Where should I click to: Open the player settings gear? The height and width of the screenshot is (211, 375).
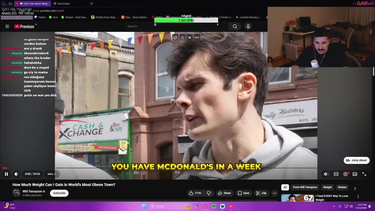pos(345,174)
